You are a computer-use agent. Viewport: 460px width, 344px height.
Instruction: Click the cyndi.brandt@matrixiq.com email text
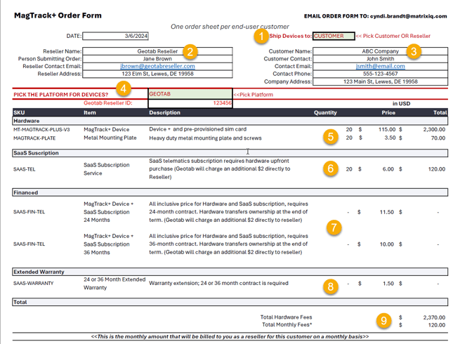click(408, 16)
